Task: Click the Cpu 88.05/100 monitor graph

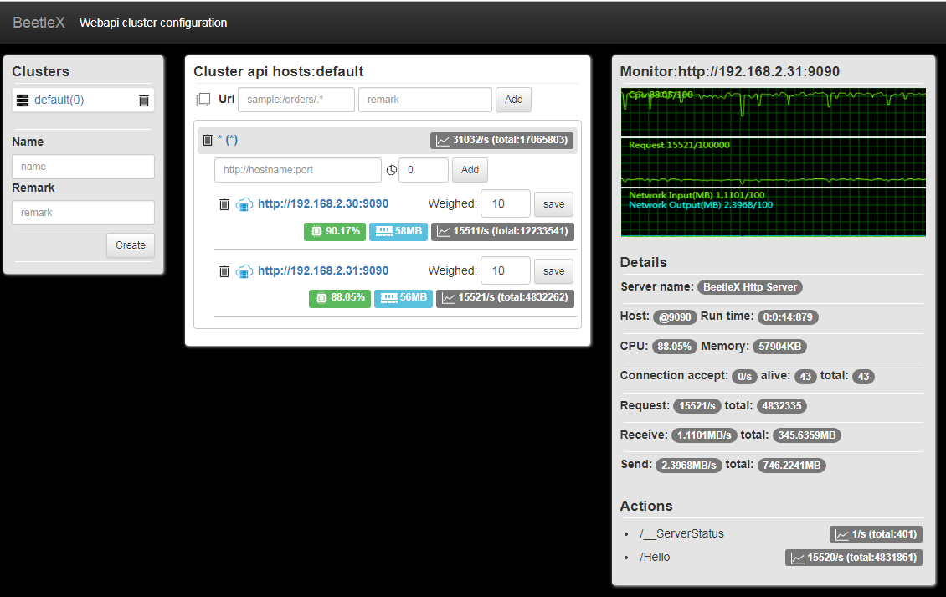Action: [774, 112]
